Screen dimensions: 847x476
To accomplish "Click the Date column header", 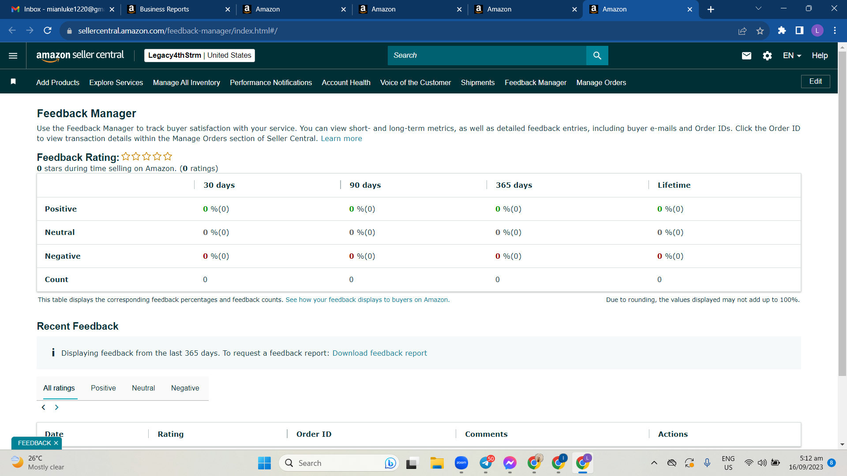I will (54, 434).
